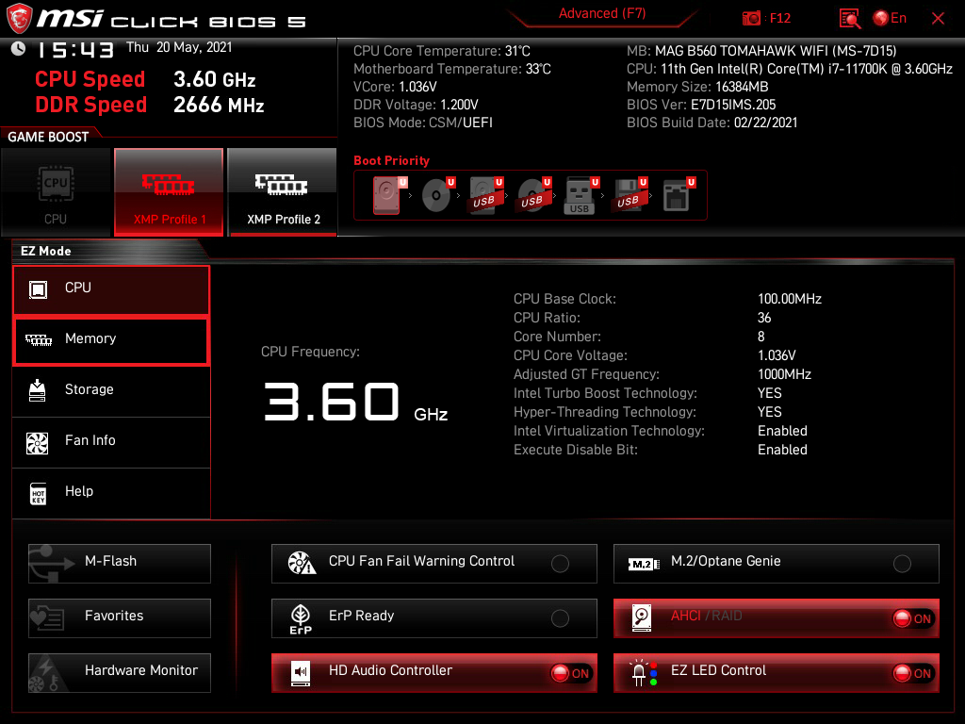Select the USB key boot device icon
This screenshot has height=724, width=965.
(x=581, y=196)
